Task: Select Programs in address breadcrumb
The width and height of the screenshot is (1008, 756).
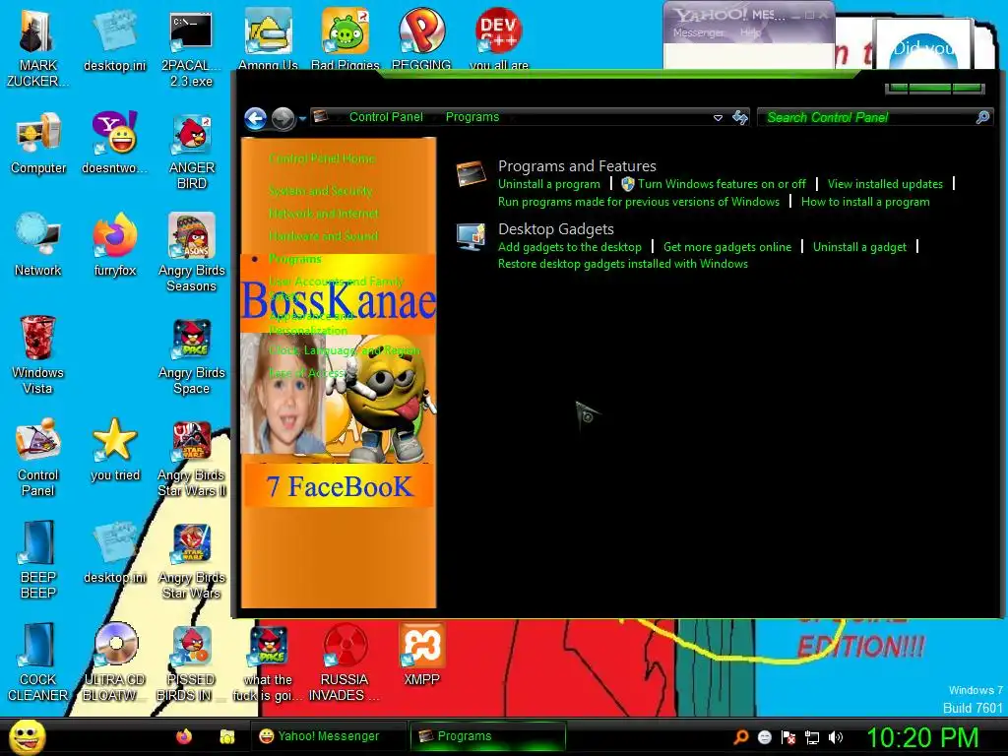Action: [472, 117]
